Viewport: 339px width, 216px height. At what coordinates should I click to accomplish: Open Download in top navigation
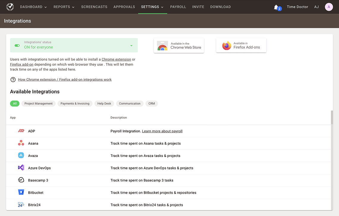click(221, 7)
